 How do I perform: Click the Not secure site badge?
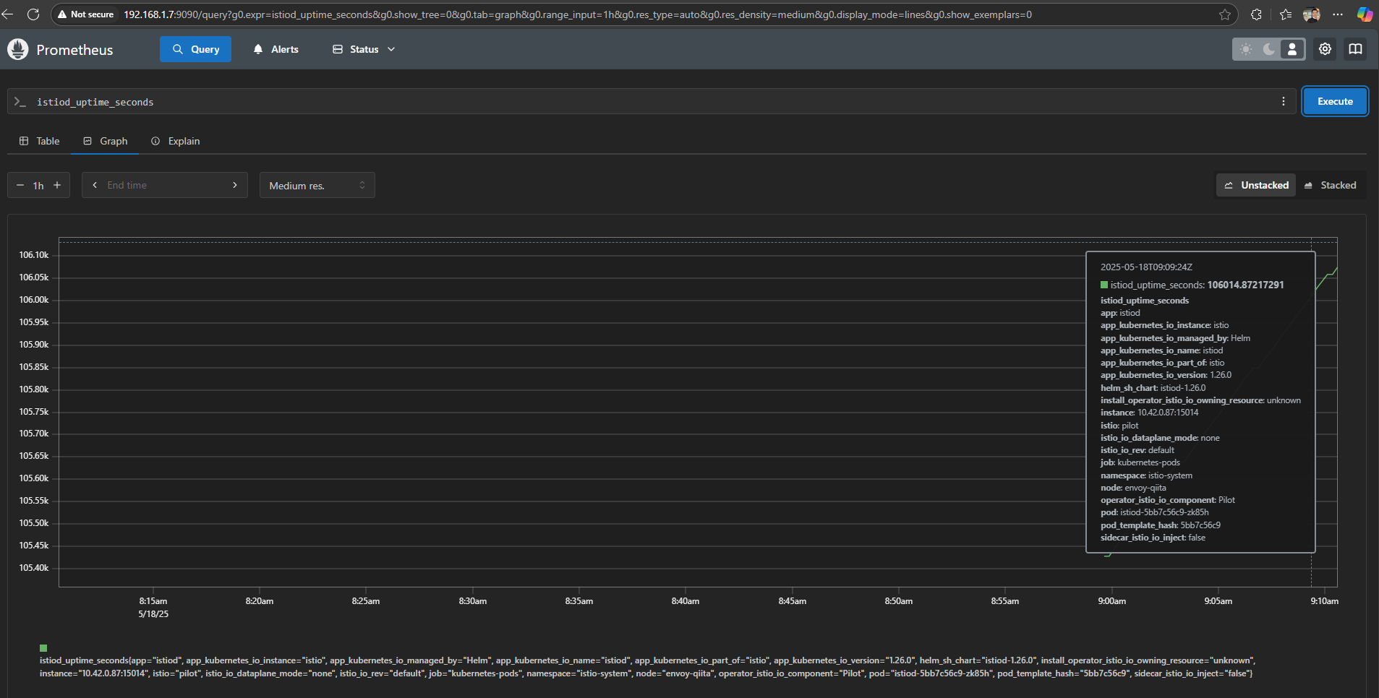click(x=86, y=14)
